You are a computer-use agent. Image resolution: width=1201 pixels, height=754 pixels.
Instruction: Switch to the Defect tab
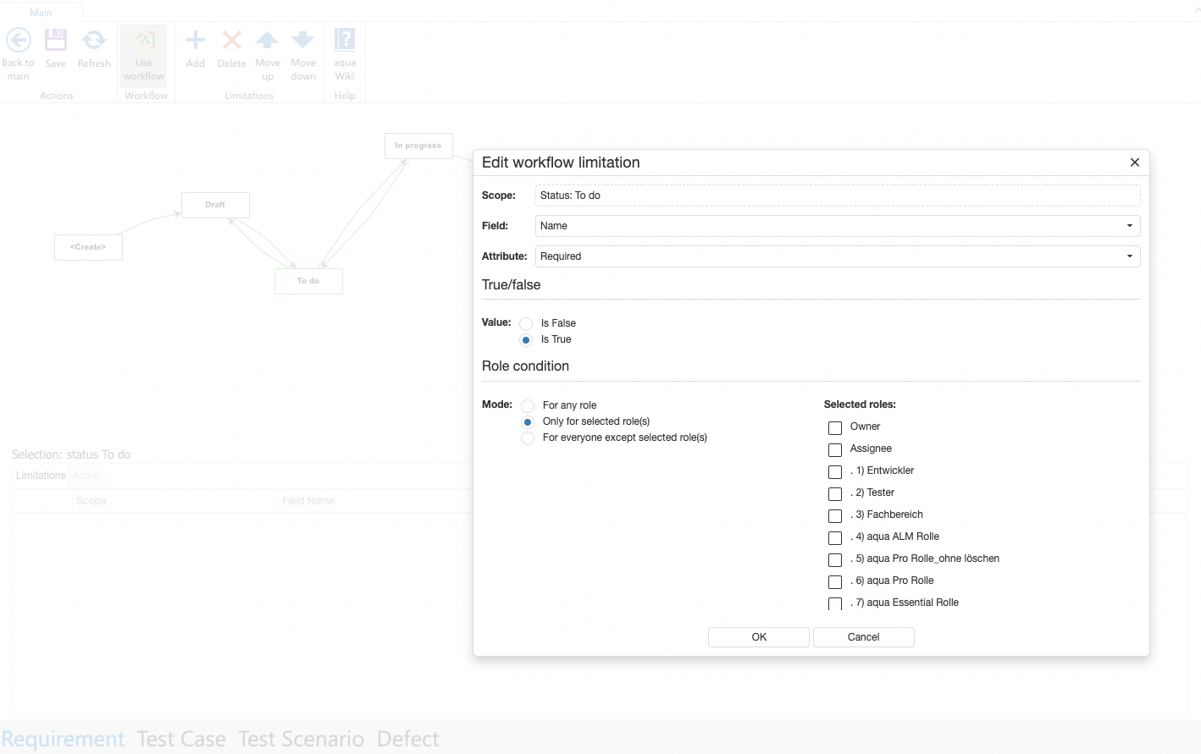point(408,739)
